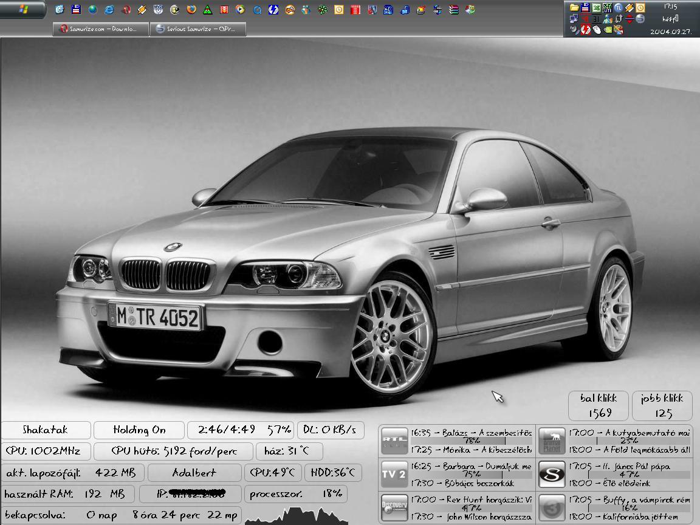Click the 2:46/4:49 track time display
The height and width of the screenshot is (525, 700).
pos(240,430)
